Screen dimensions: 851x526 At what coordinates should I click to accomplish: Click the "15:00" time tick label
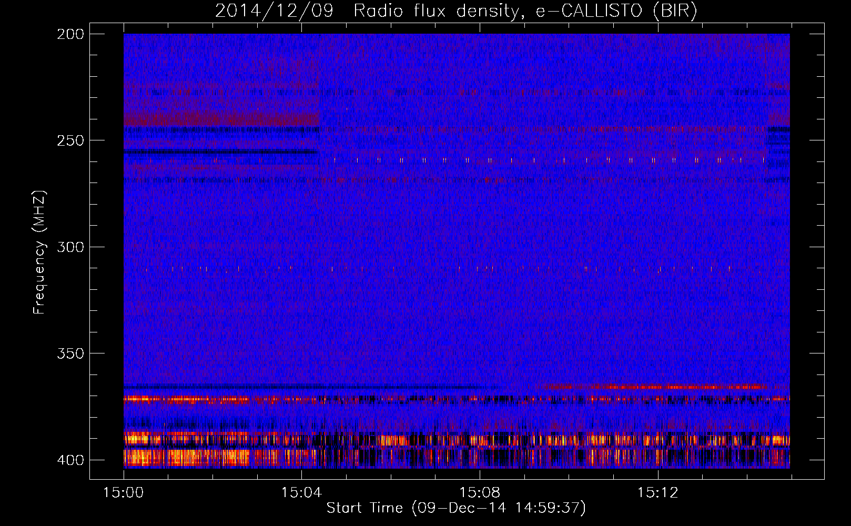(x=124, y=493)
